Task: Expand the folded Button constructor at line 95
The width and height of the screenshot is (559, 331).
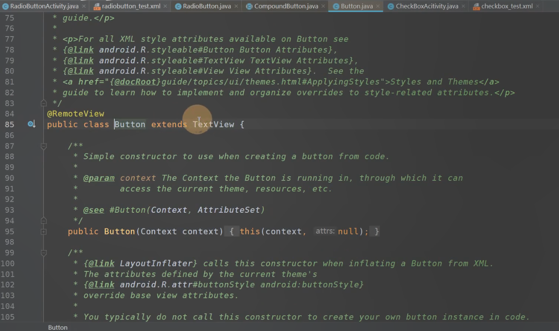Action: coord(43,231)
